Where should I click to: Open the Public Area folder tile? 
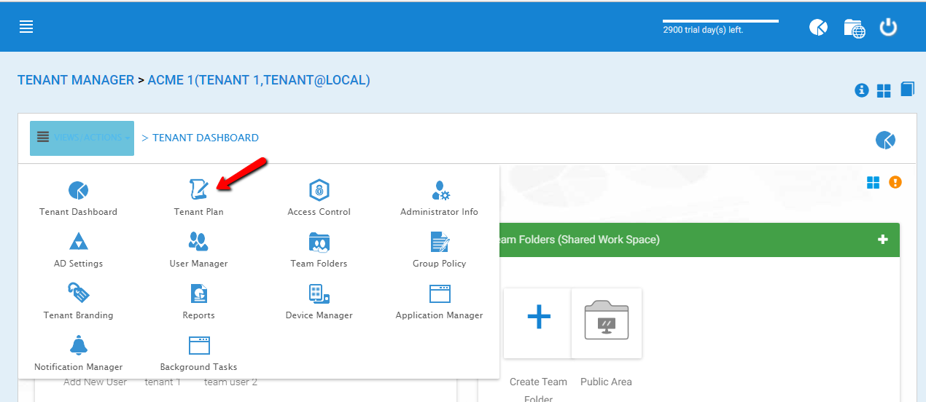tap(607, 323)
